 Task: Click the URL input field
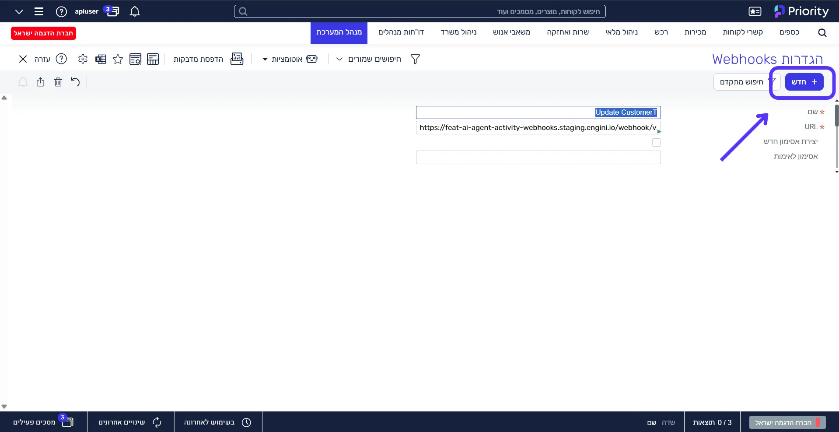(538, 127)
